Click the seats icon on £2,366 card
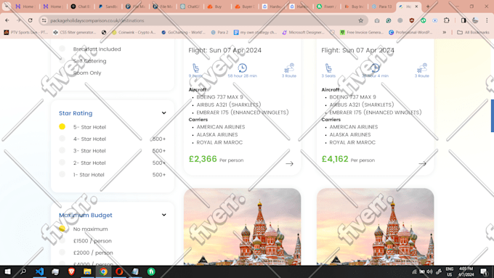Viewport: 494px width, 278px height. pyautogui.click(x=195, y=68)
